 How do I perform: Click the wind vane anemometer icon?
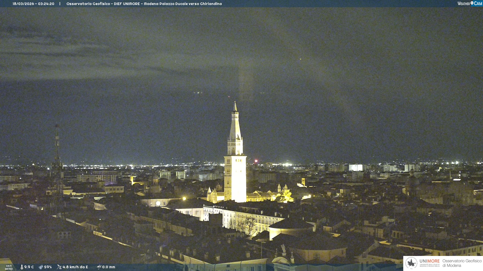[x=59, y=267]
